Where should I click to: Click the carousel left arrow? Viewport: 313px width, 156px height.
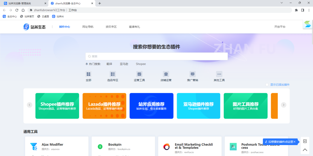click(29, 105)
